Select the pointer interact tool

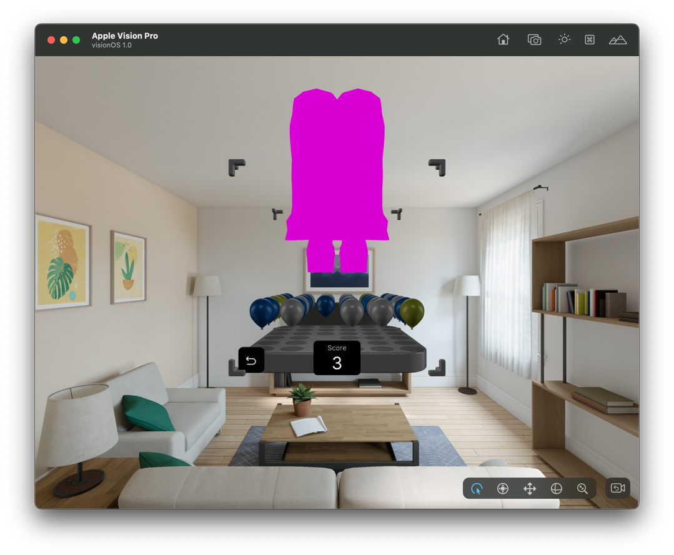click(477, 488)
